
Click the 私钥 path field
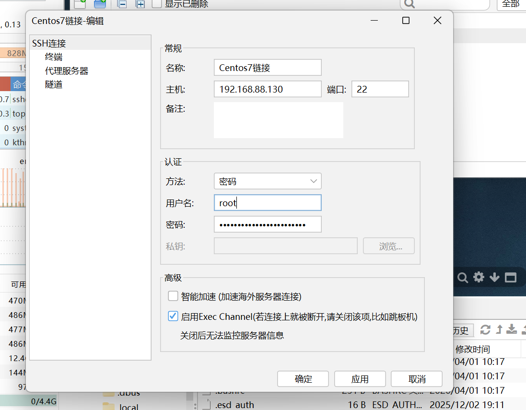(286, 246)
